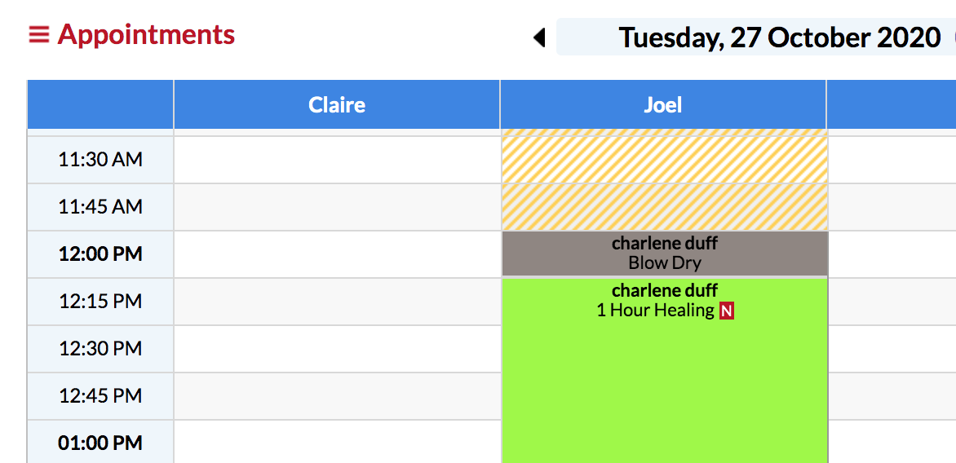
Task: Click the red N badge on 1 Hour Healing
Action: 726,311
